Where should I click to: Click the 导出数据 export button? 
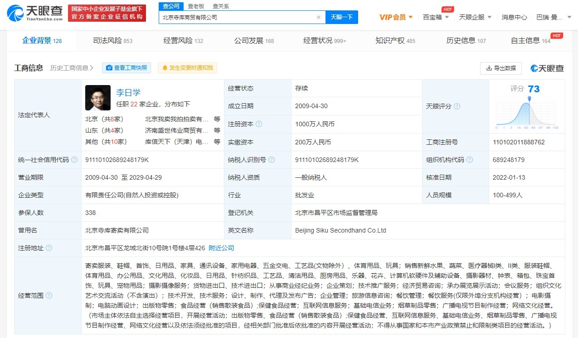pyautogui.click(x=501, y=68)
